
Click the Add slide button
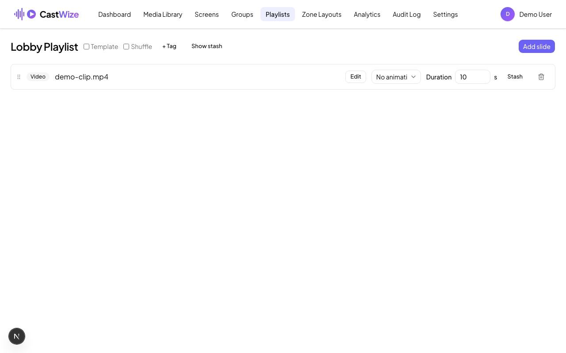537,46
